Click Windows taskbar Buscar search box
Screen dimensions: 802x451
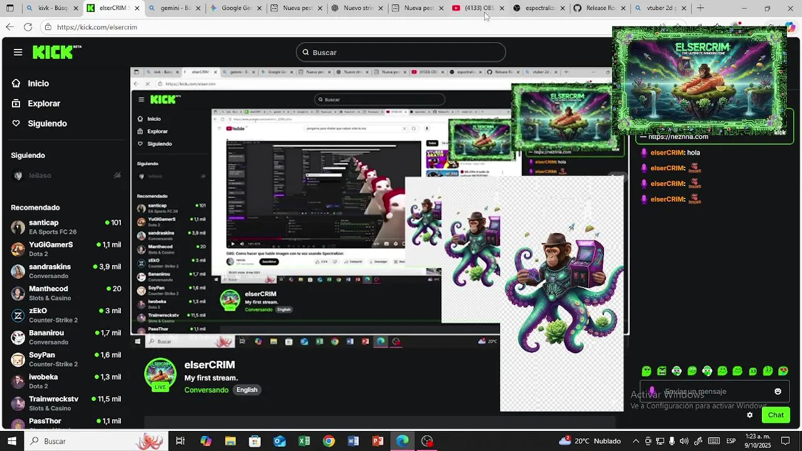coord(97,441)
